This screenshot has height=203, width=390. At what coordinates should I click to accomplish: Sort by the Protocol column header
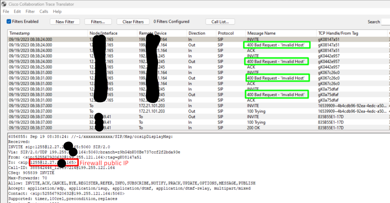click(231, 33)
